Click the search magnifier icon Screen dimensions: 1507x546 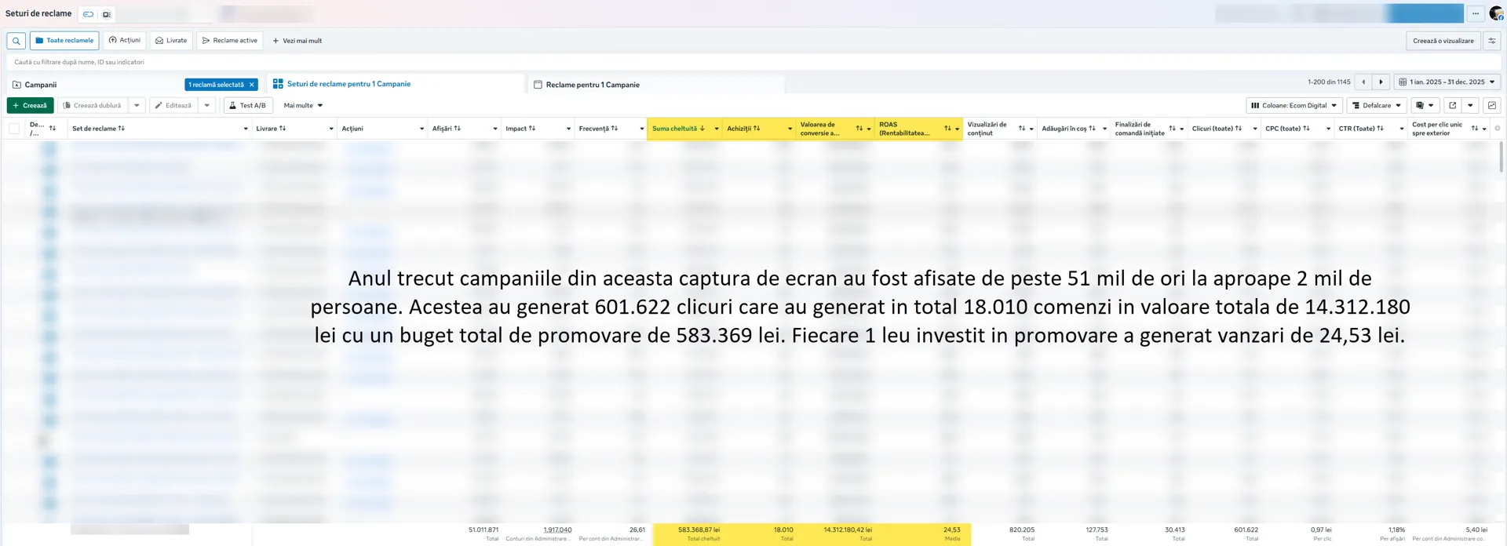16,41
